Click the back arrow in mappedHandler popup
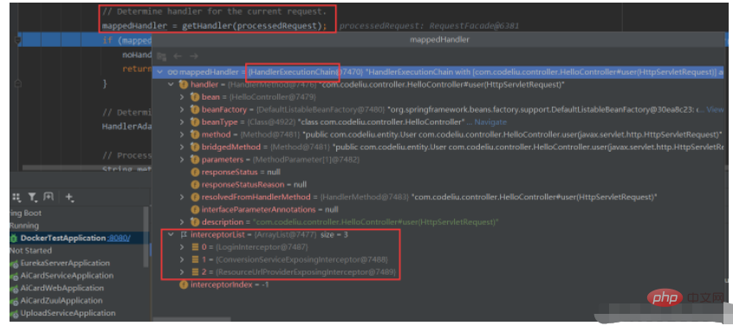 (x=177, y=56)
